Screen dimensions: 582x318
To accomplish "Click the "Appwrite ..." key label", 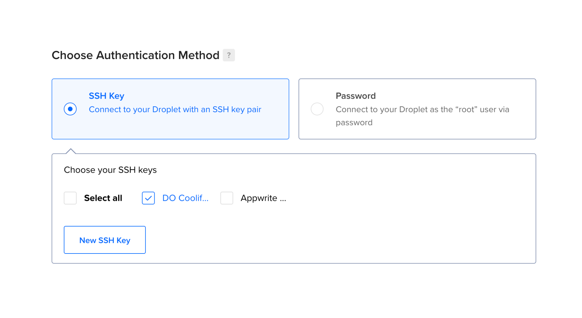I will point(263,198).
